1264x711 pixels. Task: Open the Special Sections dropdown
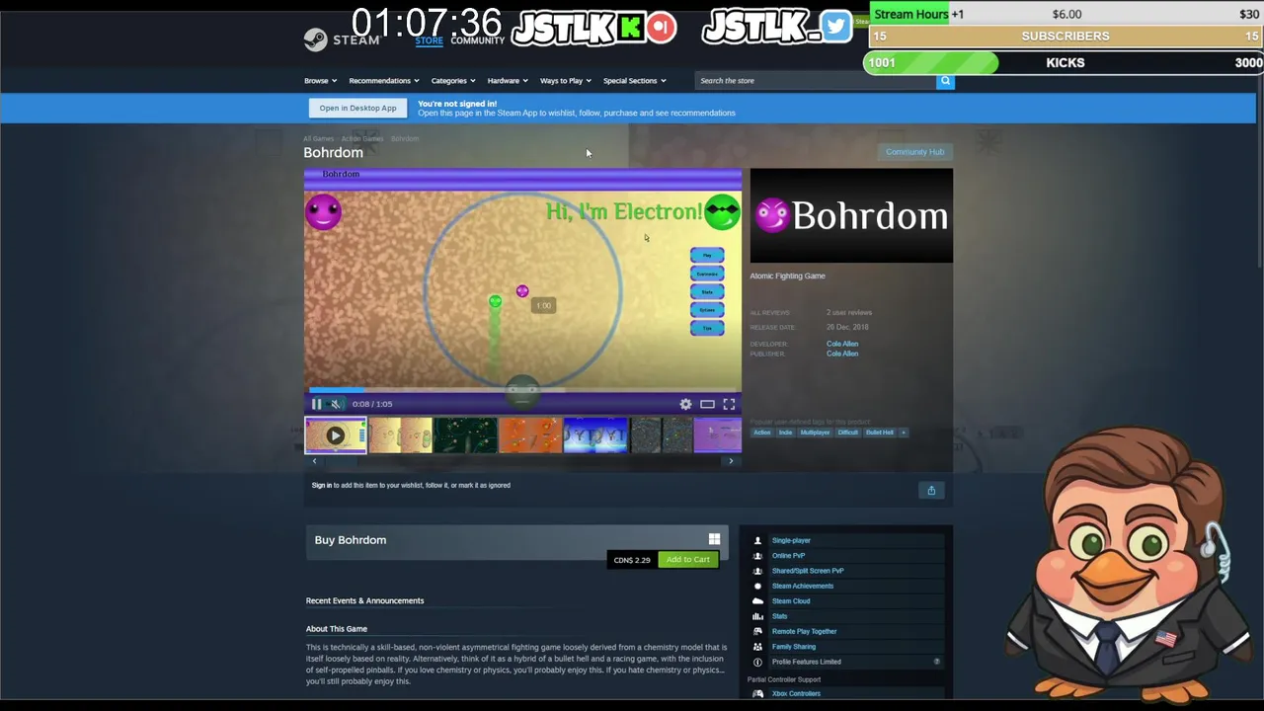[635, 81]
